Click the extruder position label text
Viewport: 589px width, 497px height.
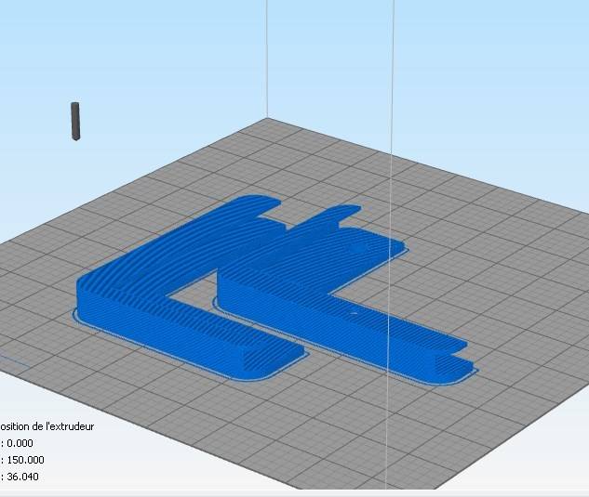(x=47, y=426)
